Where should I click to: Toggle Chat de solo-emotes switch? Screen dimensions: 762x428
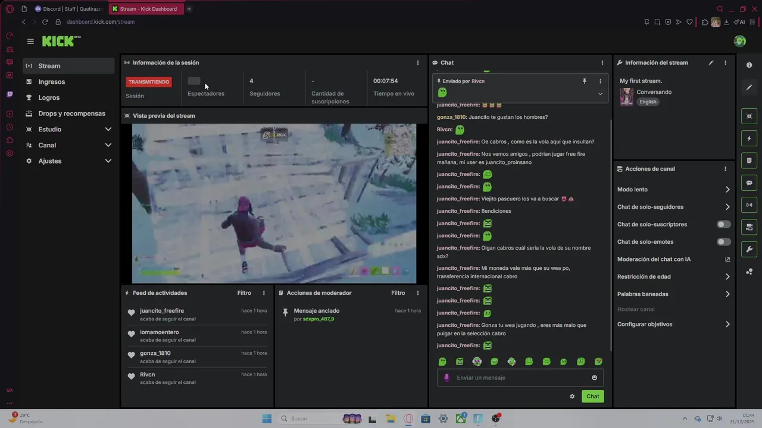coord(724,242)
